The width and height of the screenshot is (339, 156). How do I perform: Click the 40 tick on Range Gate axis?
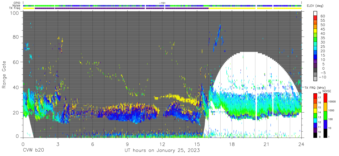click(x=16, y=87)
